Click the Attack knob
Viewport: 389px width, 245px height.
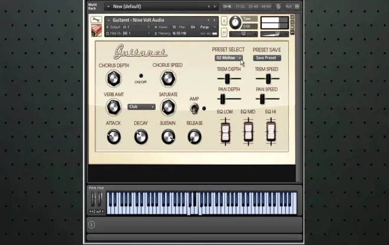coord(114,137)
